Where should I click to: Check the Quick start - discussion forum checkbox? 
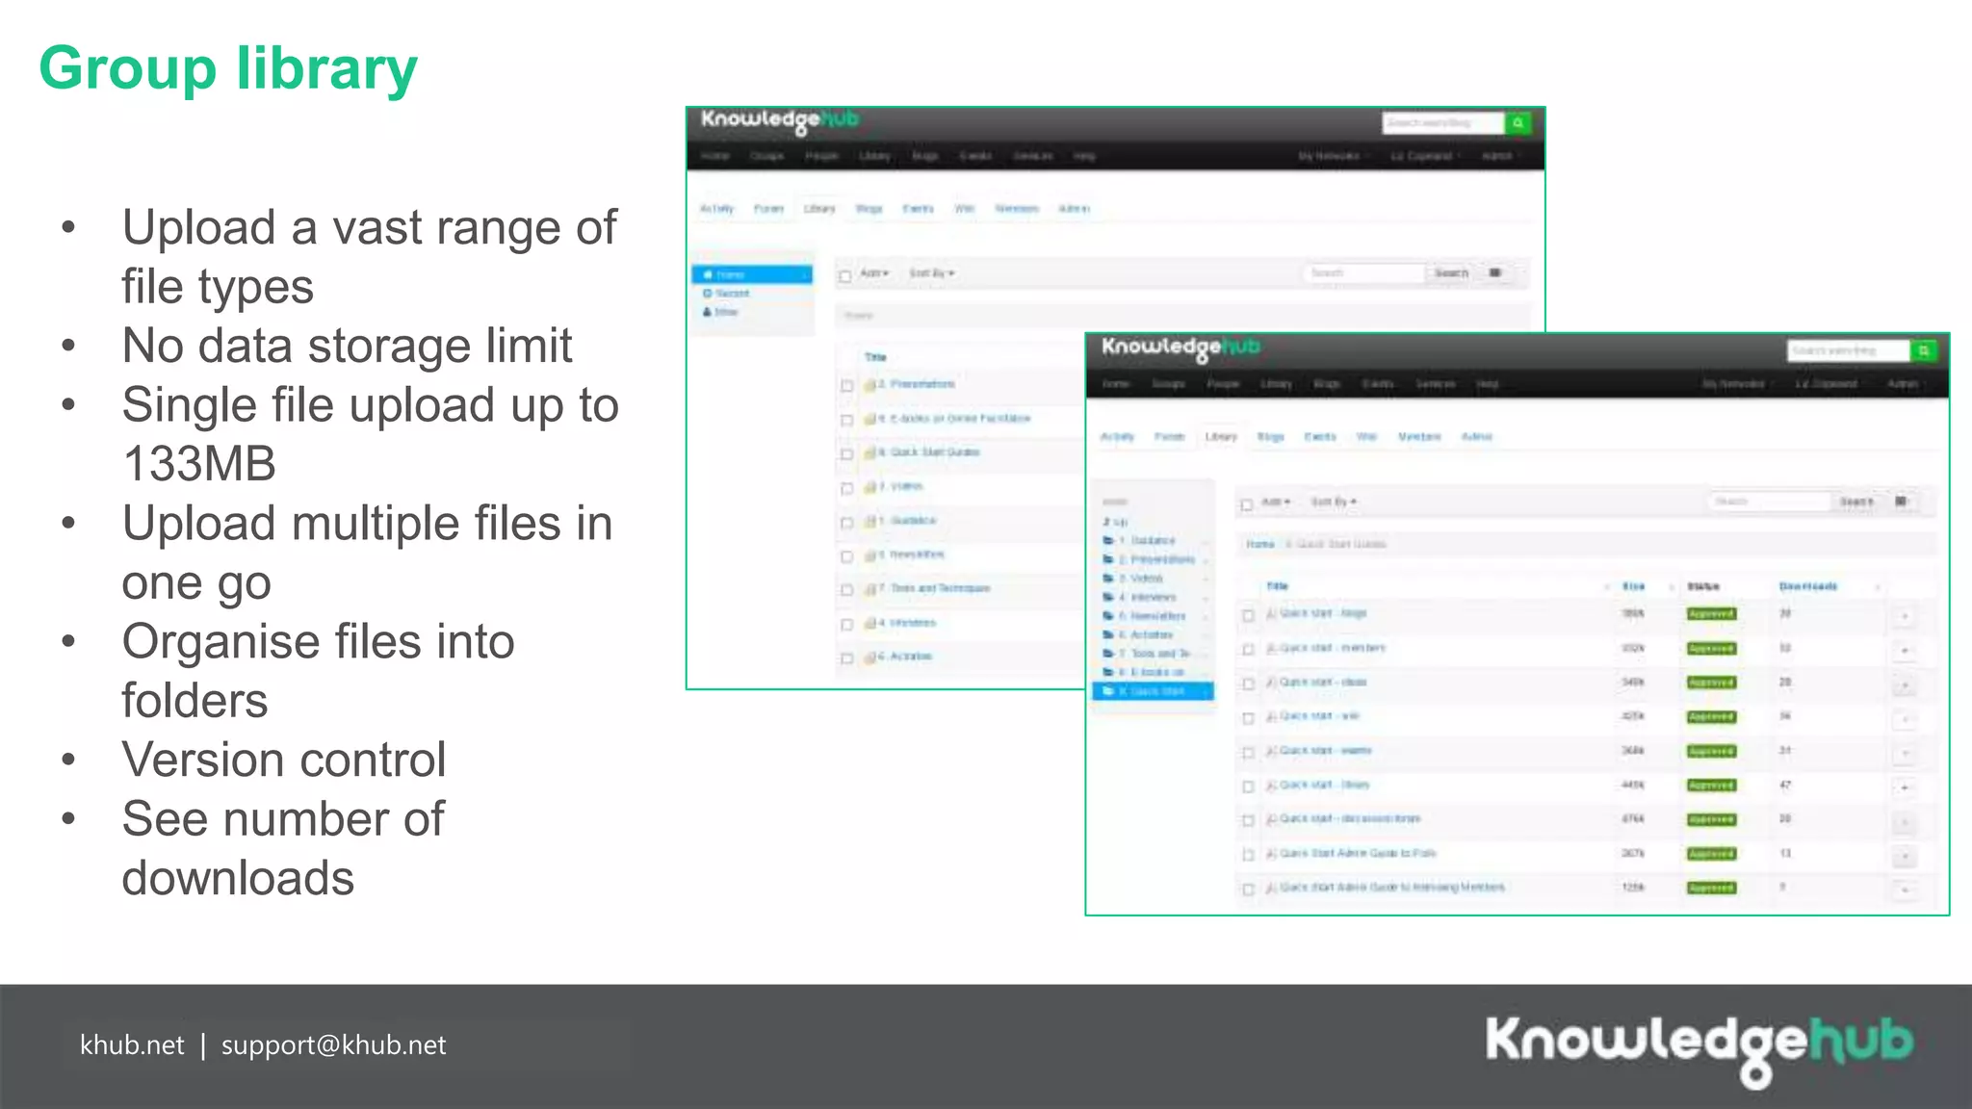pyautogui.click(x=1249, y=821)
